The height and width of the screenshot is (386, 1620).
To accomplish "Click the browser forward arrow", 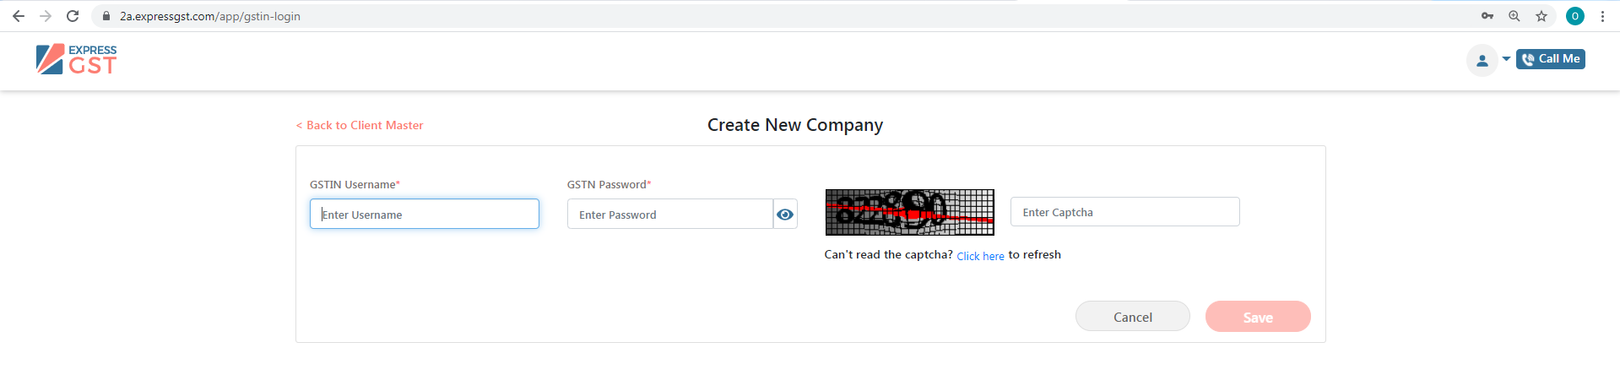I will pos(46,16).
